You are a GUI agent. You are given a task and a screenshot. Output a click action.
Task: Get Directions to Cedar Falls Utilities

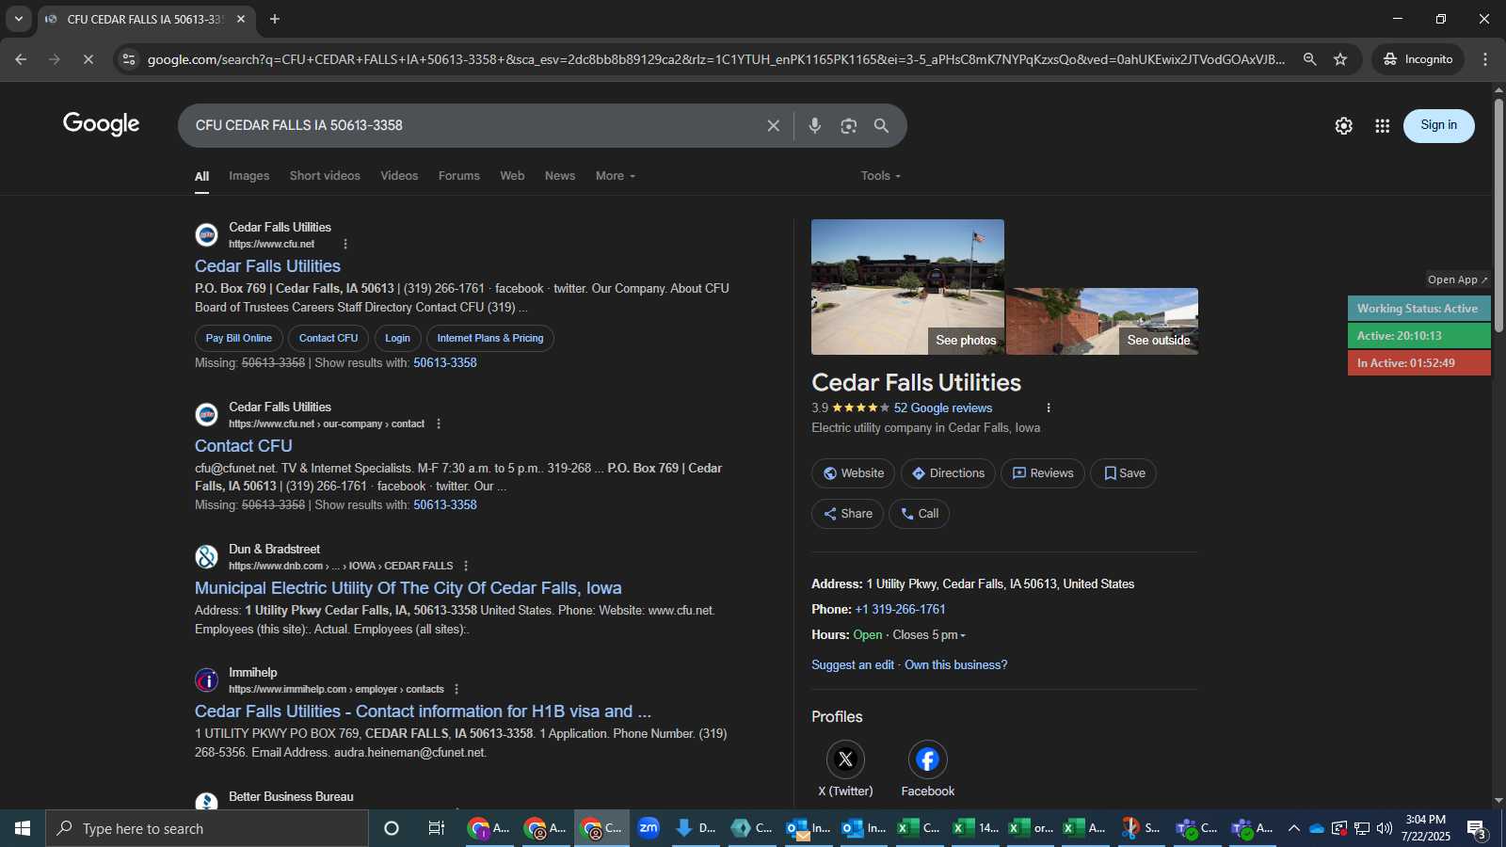(948, 473)
